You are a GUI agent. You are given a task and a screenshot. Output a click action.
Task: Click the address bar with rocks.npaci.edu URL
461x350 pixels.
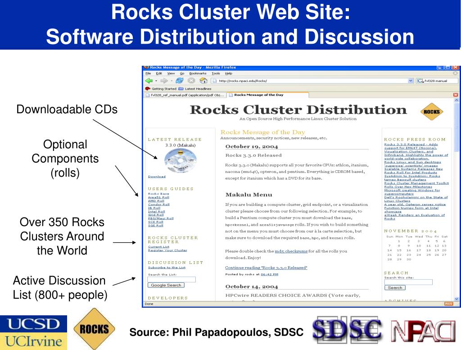tap(310, 81)
